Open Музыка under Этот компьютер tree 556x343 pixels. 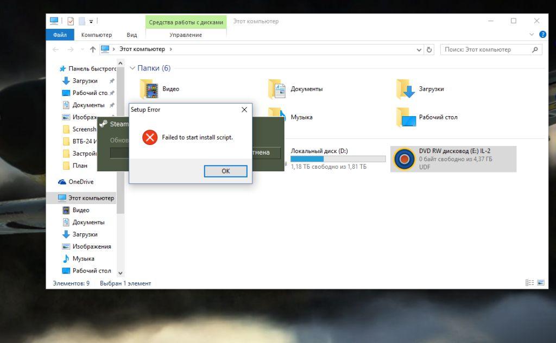click(x=78, y=259)
